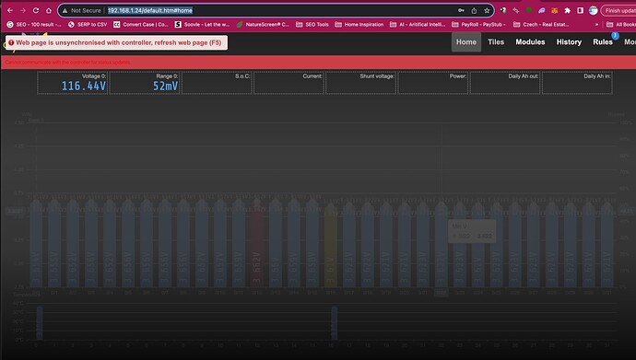The height and width of the screenshot is (360, 636).
Task: Open the Convert Case bookmark
Action: 141,24
